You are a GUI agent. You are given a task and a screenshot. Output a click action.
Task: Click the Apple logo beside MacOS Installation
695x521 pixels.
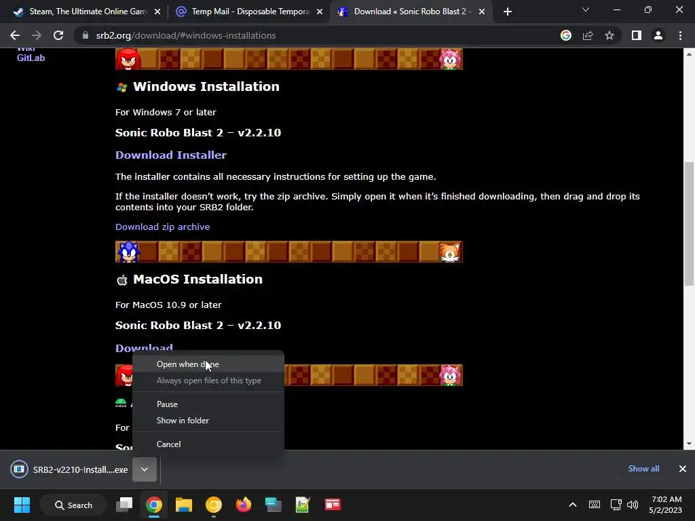(122, 280)
